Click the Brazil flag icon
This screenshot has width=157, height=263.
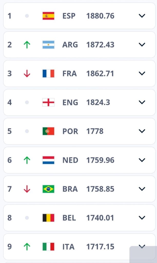(48, 189)
